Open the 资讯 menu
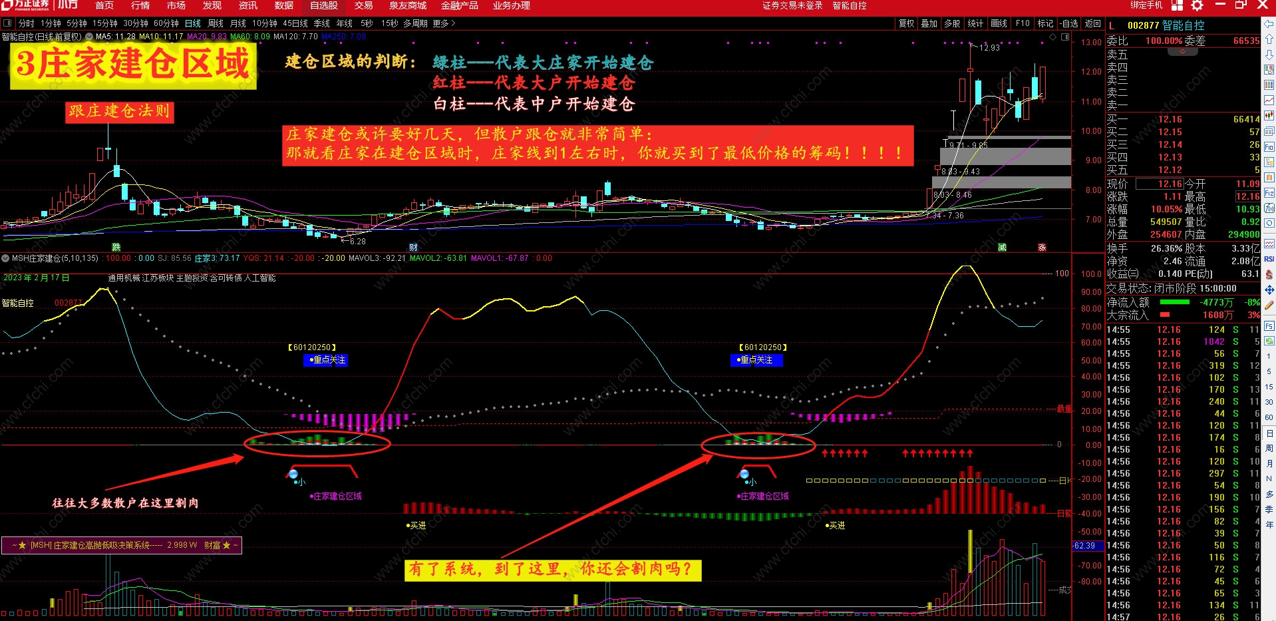The width and height of the screenshot is (1276, 621). [x=248, y=5]
